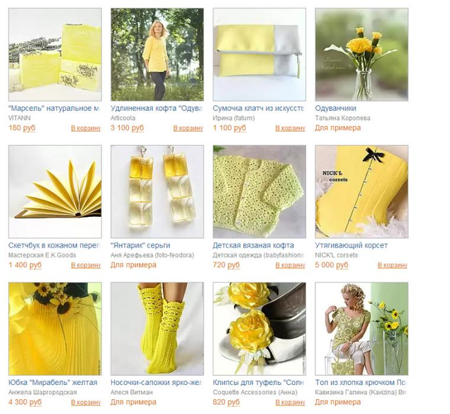Add the 3 100 руб sweater to cart
The height and width of the screenshot is (414, 450).
pyautogui.click(x=188, y=128)
